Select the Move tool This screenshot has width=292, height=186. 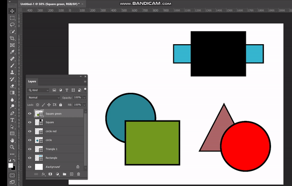point(12,11)
